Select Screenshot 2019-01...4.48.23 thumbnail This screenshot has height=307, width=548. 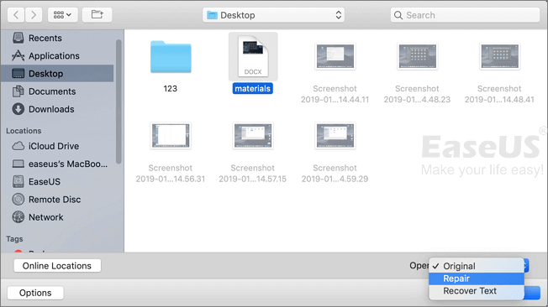(x=417, y=56)
